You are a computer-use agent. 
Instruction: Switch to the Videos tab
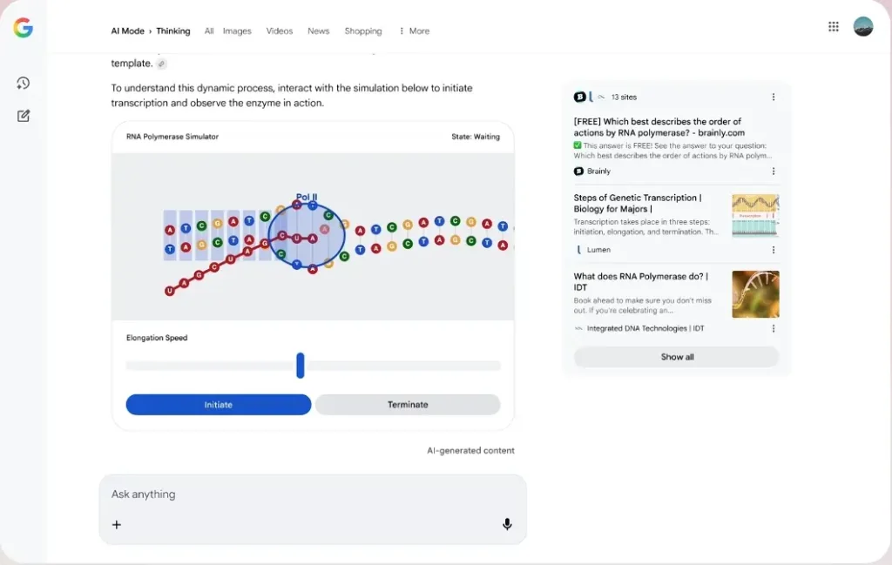point(280,31)
